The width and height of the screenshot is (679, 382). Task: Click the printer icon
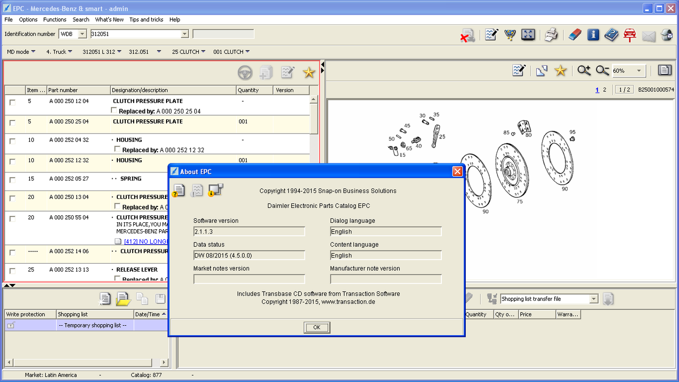point(551,35)
